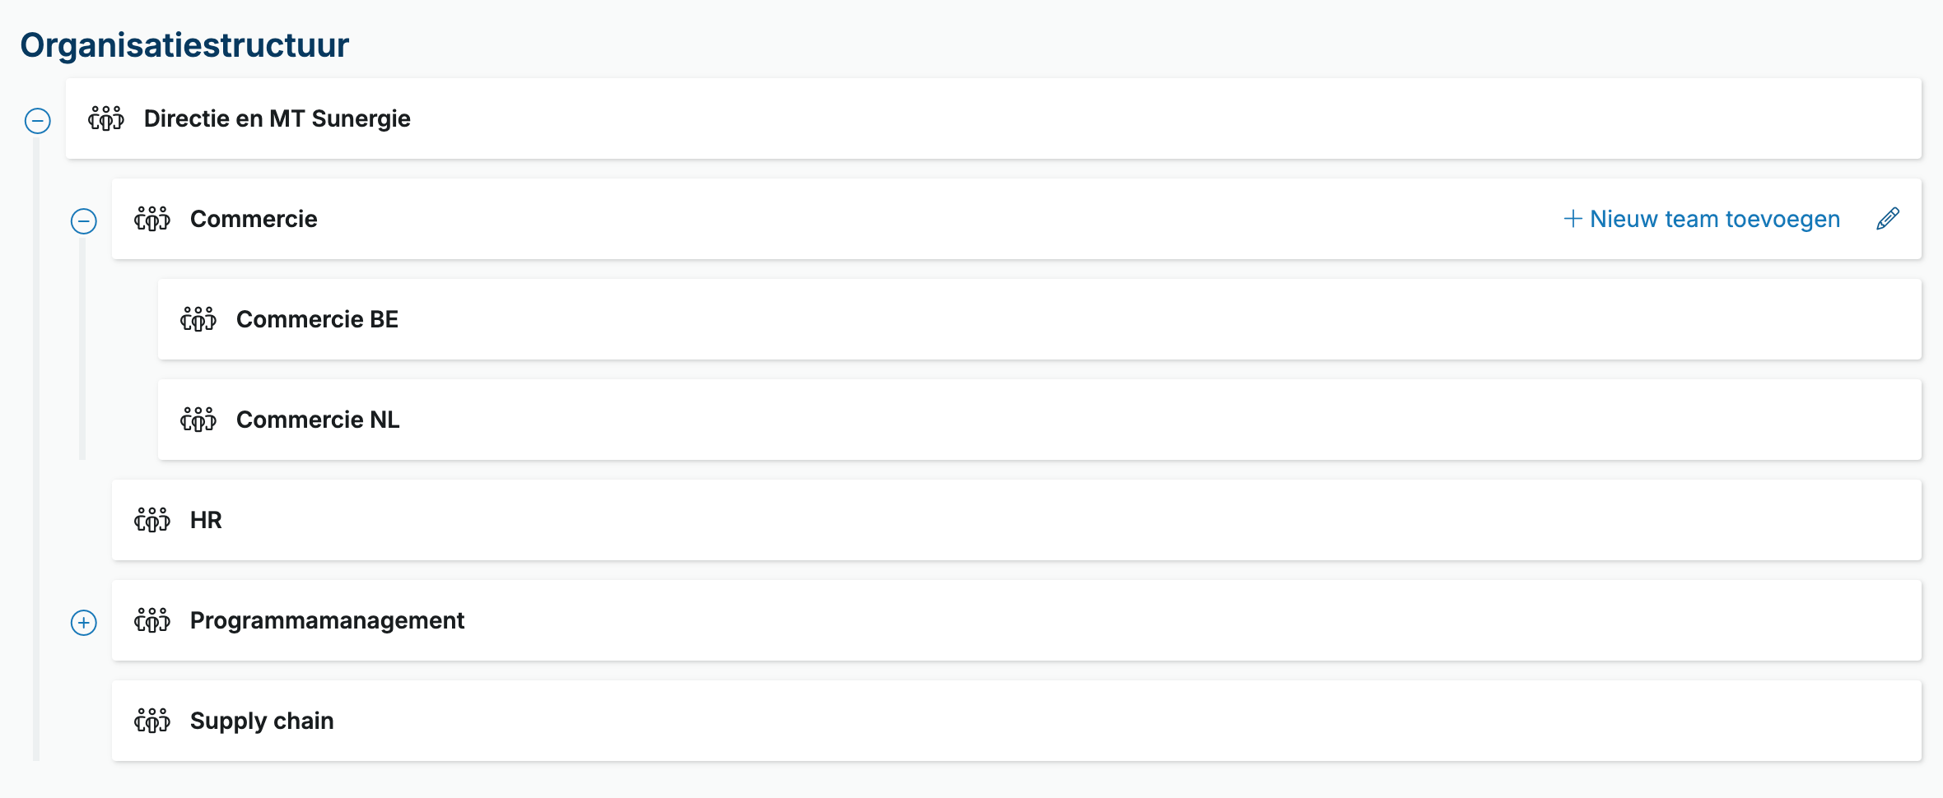Click the Organisatiestructuur heading
Viewport: 1943px width, 798px height.
tap(184, 44)
